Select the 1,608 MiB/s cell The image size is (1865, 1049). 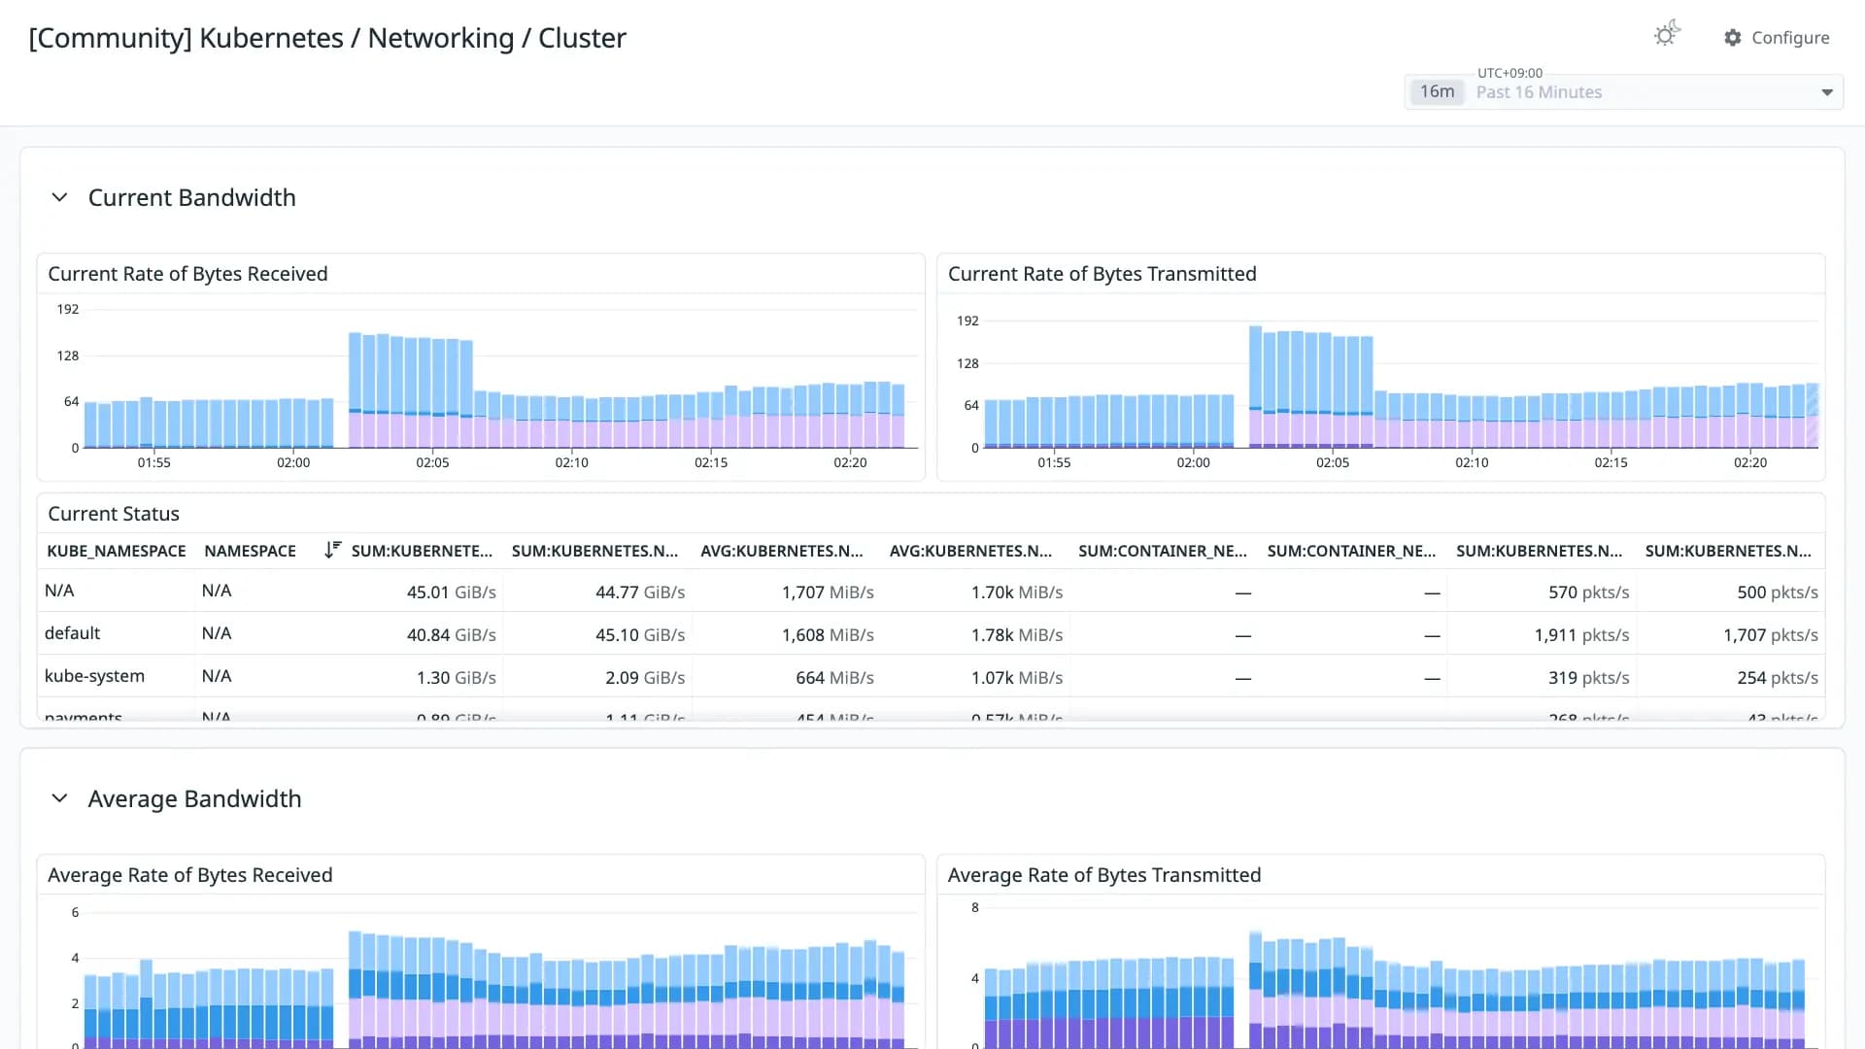828,635
